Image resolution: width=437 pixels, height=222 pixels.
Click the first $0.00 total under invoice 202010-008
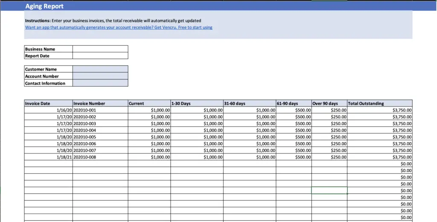380,164
